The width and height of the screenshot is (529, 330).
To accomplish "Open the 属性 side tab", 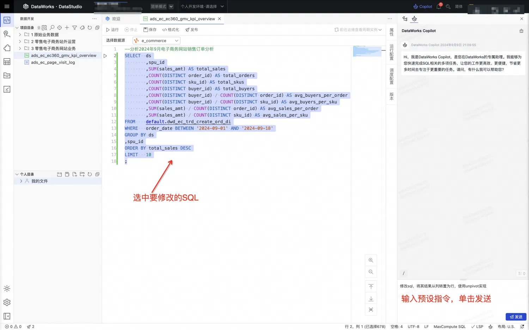I will point(391,32).
